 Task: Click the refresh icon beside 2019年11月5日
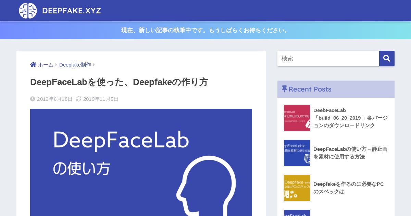pyautogui.click(x=78, y=99)
